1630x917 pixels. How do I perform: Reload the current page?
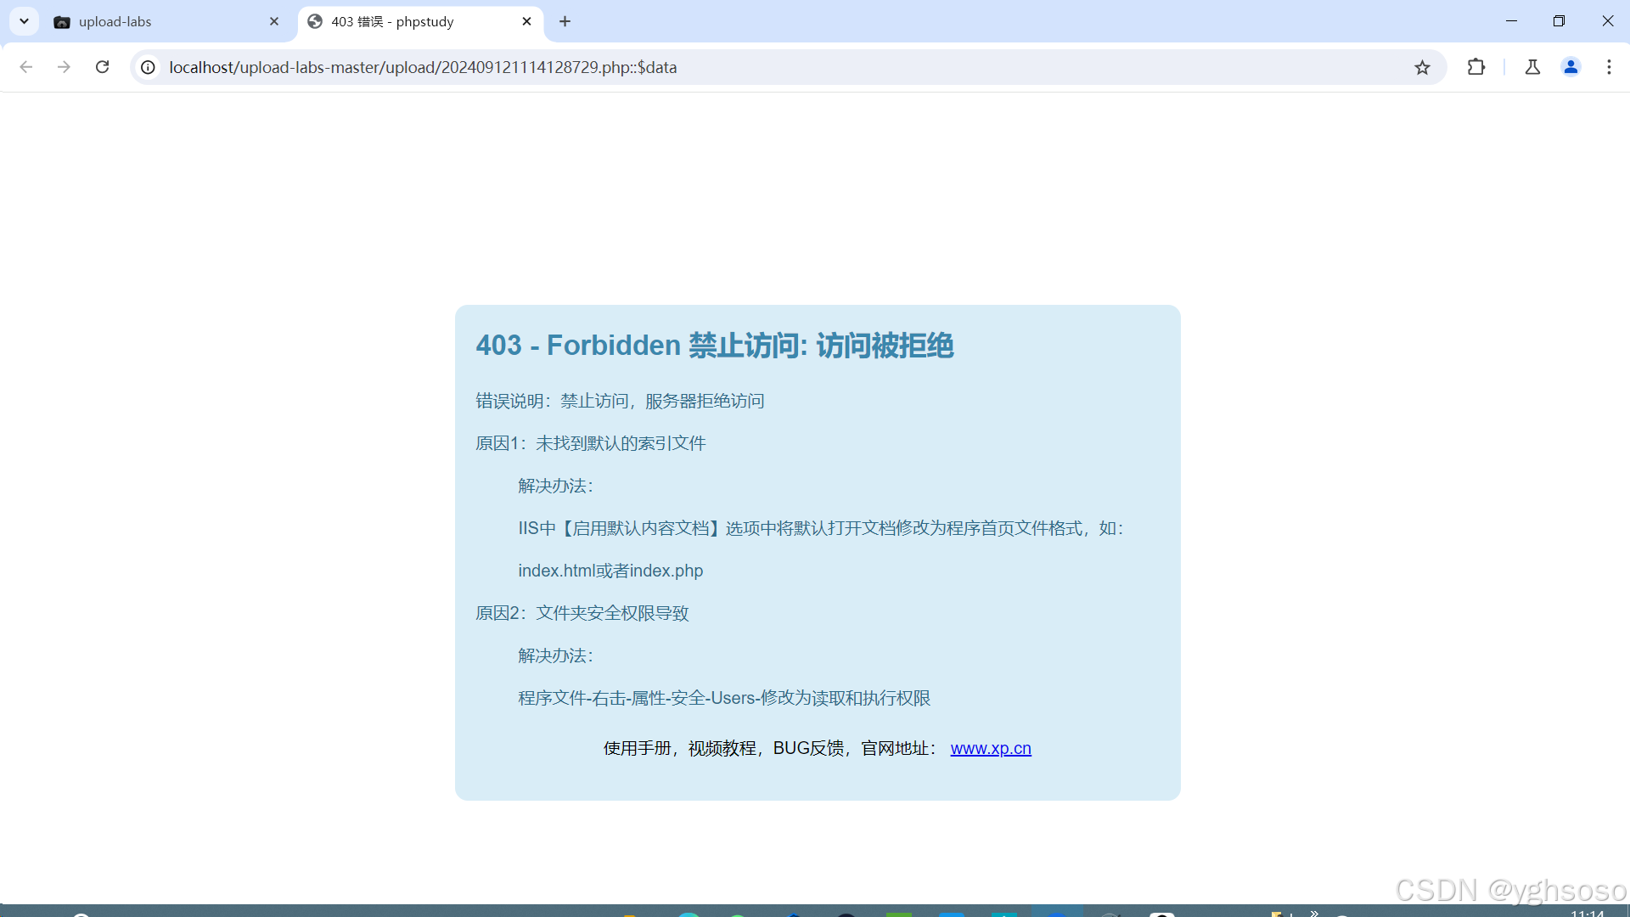tap(102, 67)
